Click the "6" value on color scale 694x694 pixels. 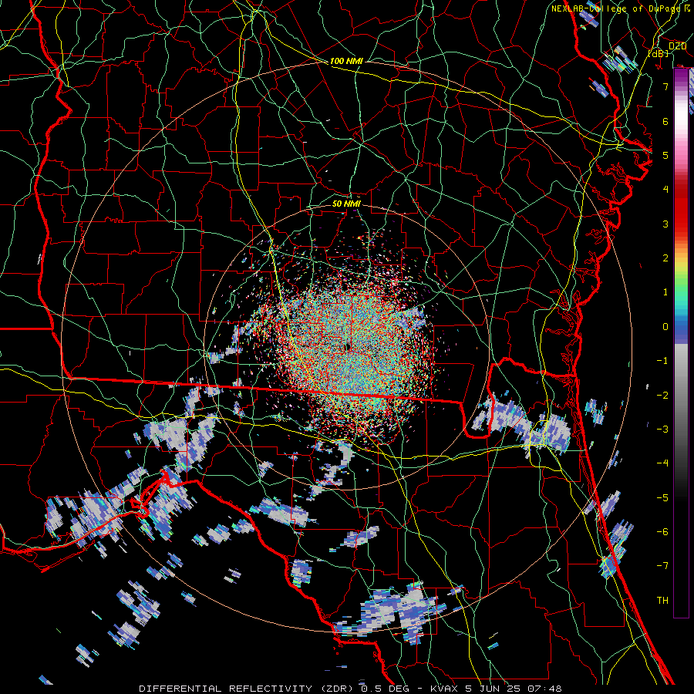pos(665,121)
